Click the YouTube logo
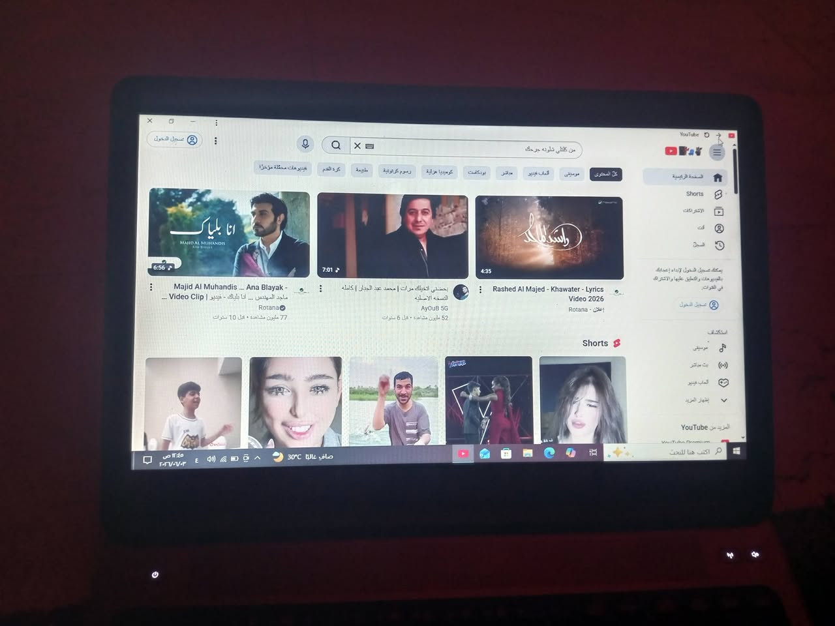 coord(683,151)
